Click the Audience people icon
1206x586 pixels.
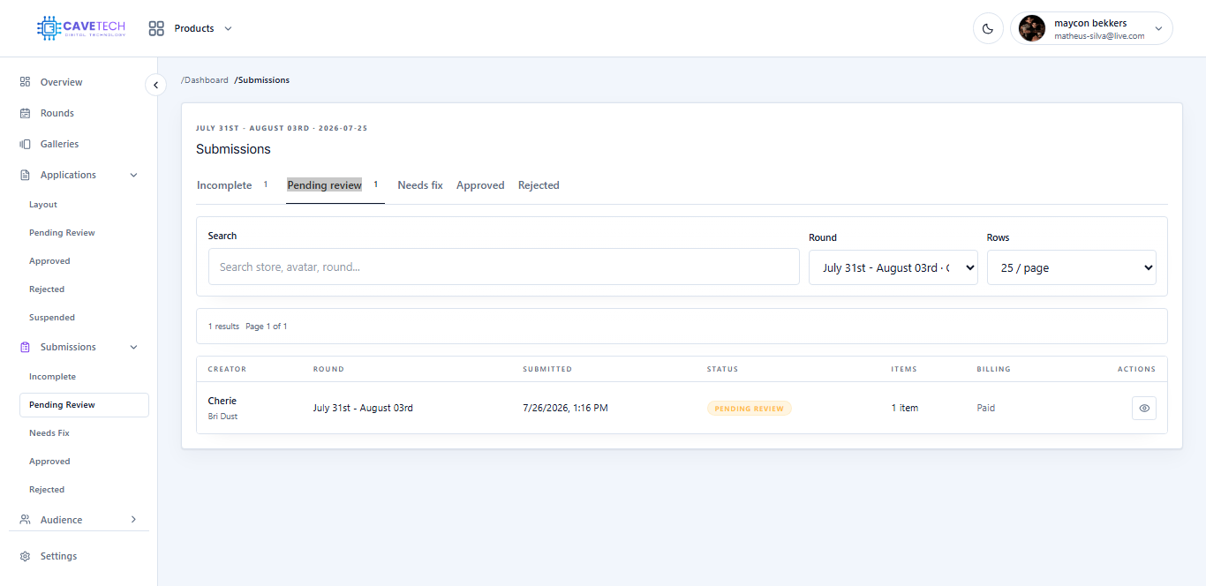click(x=25, y=520)
